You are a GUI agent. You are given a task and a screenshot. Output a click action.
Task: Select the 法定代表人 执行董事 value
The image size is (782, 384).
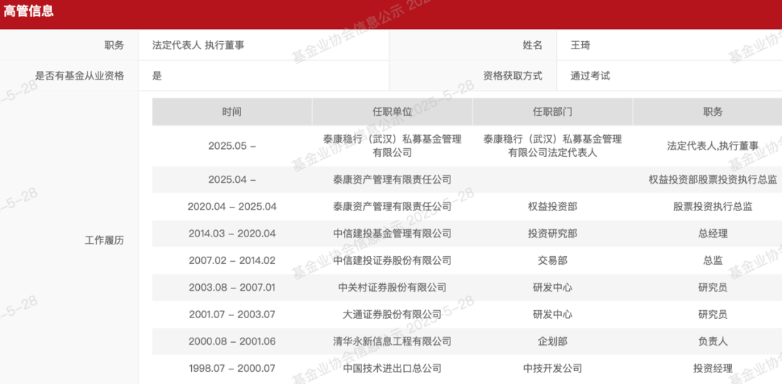tap(198, 46)
